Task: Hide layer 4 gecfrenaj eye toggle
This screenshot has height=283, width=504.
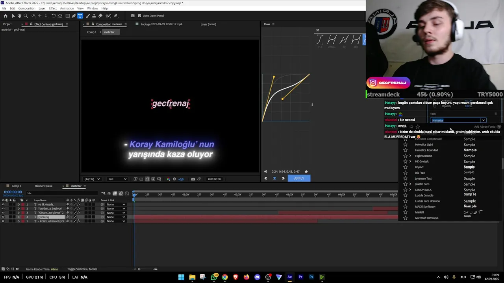Action: 3,217
